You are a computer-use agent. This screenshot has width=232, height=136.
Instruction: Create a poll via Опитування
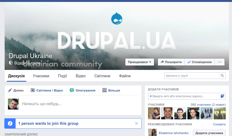(x=83, y=90)
